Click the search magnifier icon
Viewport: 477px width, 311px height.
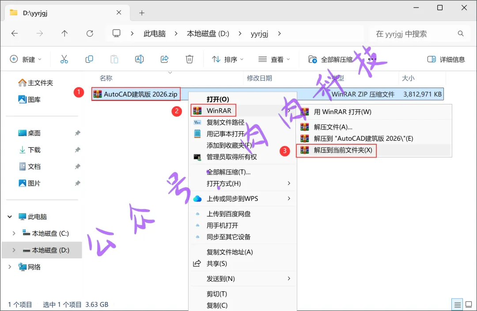(x=461, y=34)
